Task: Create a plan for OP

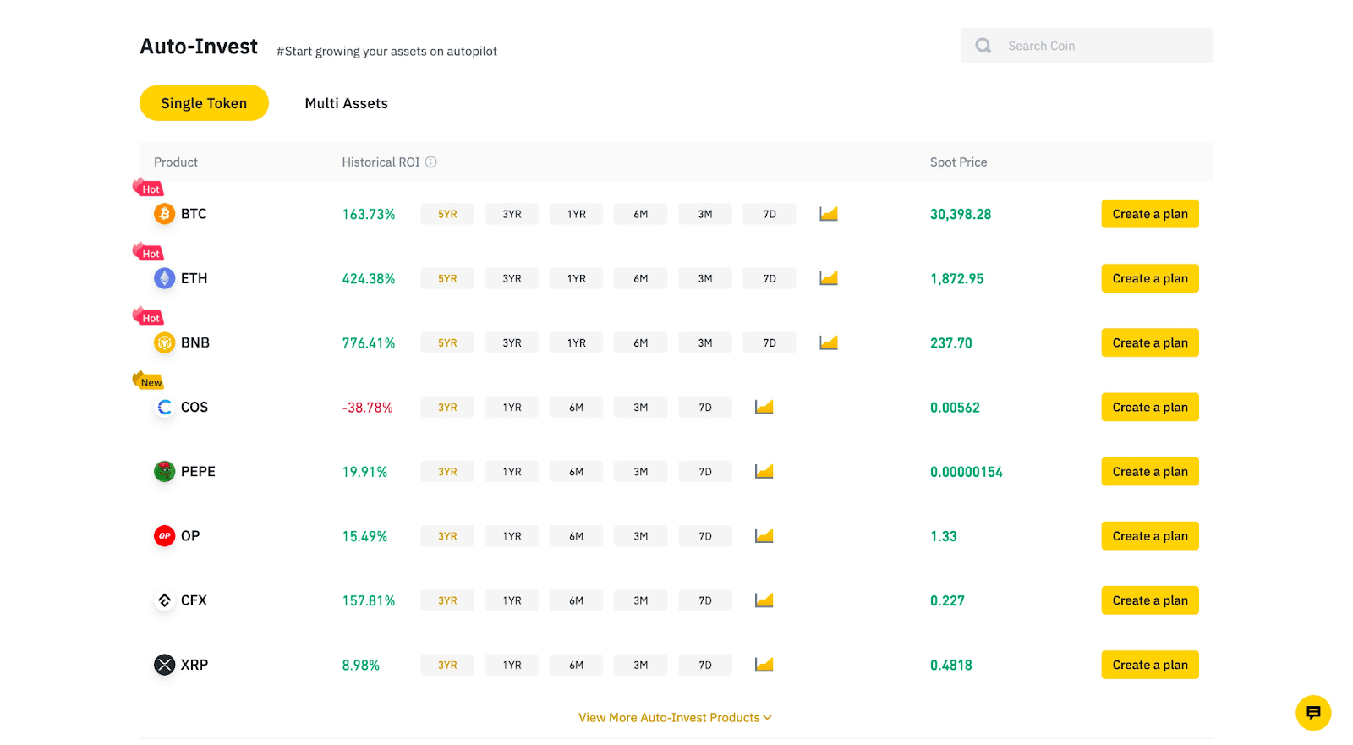Action: coord(1150,535)
